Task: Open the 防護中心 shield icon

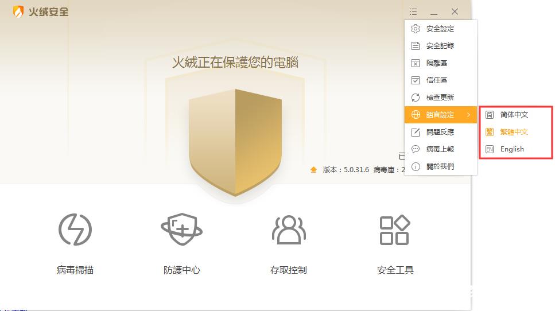Action: [x=181, y=230]
